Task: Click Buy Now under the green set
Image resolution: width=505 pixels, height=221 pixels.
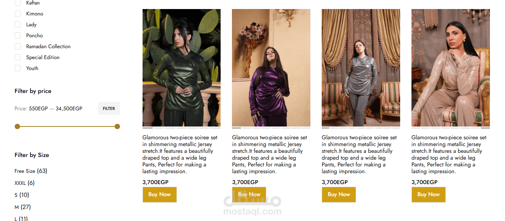Action: (x=160, y=195)
